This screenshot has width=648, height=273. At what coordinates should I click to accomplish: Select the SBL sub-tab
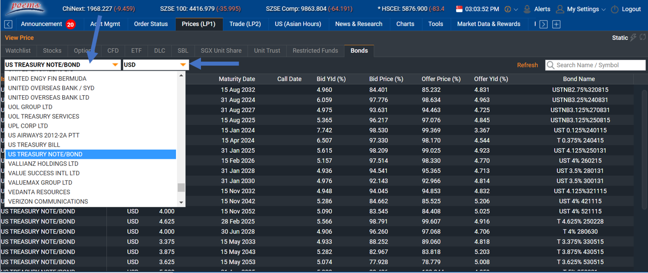click(x=183, y=51)
